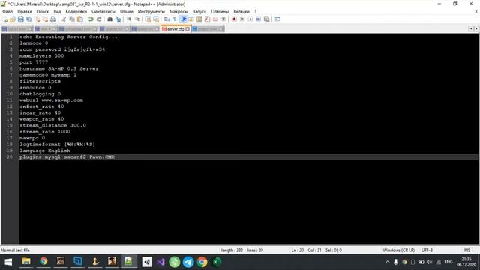Click 'Windows (CR LF)' in status bar
Screen dimensions: 480x270
point(399,250)
